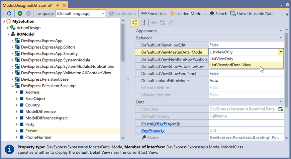Collapse the DevExpress.Persistent.BaseImpl node
This screenshot has width=291, height=159.
[12, 86]
